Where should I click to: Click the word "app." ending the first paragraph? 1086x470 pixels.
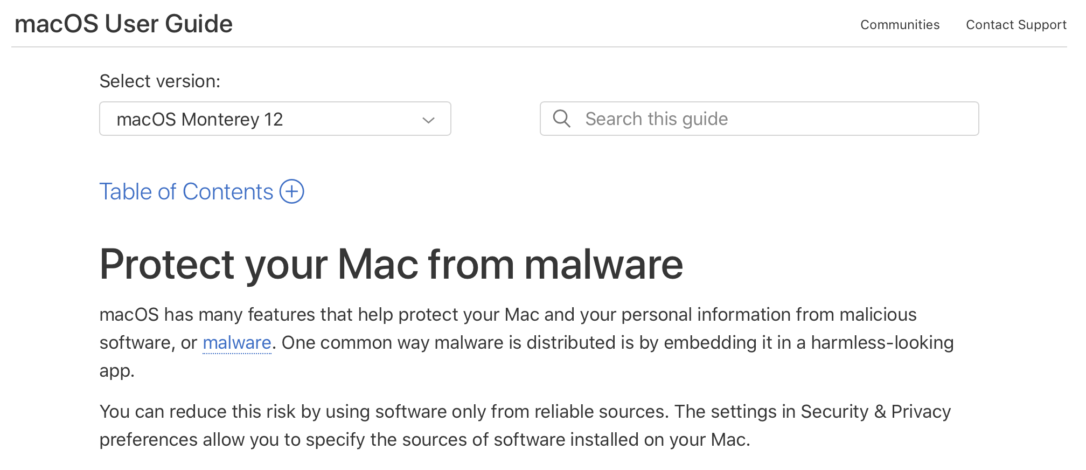click(117, 371)
